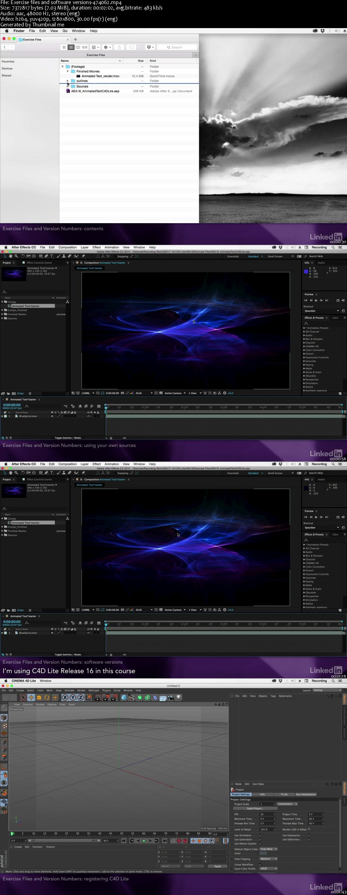This screenshot has height=895, width=347.
Task: Open MoGraph menu in Cinema 4D
Action: [x=94, y=690]
